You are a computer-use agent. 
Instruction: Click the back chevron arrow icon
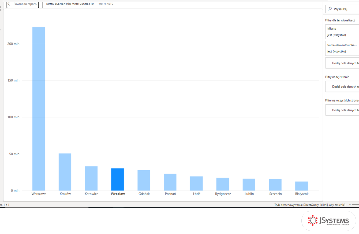click(9, 4)
